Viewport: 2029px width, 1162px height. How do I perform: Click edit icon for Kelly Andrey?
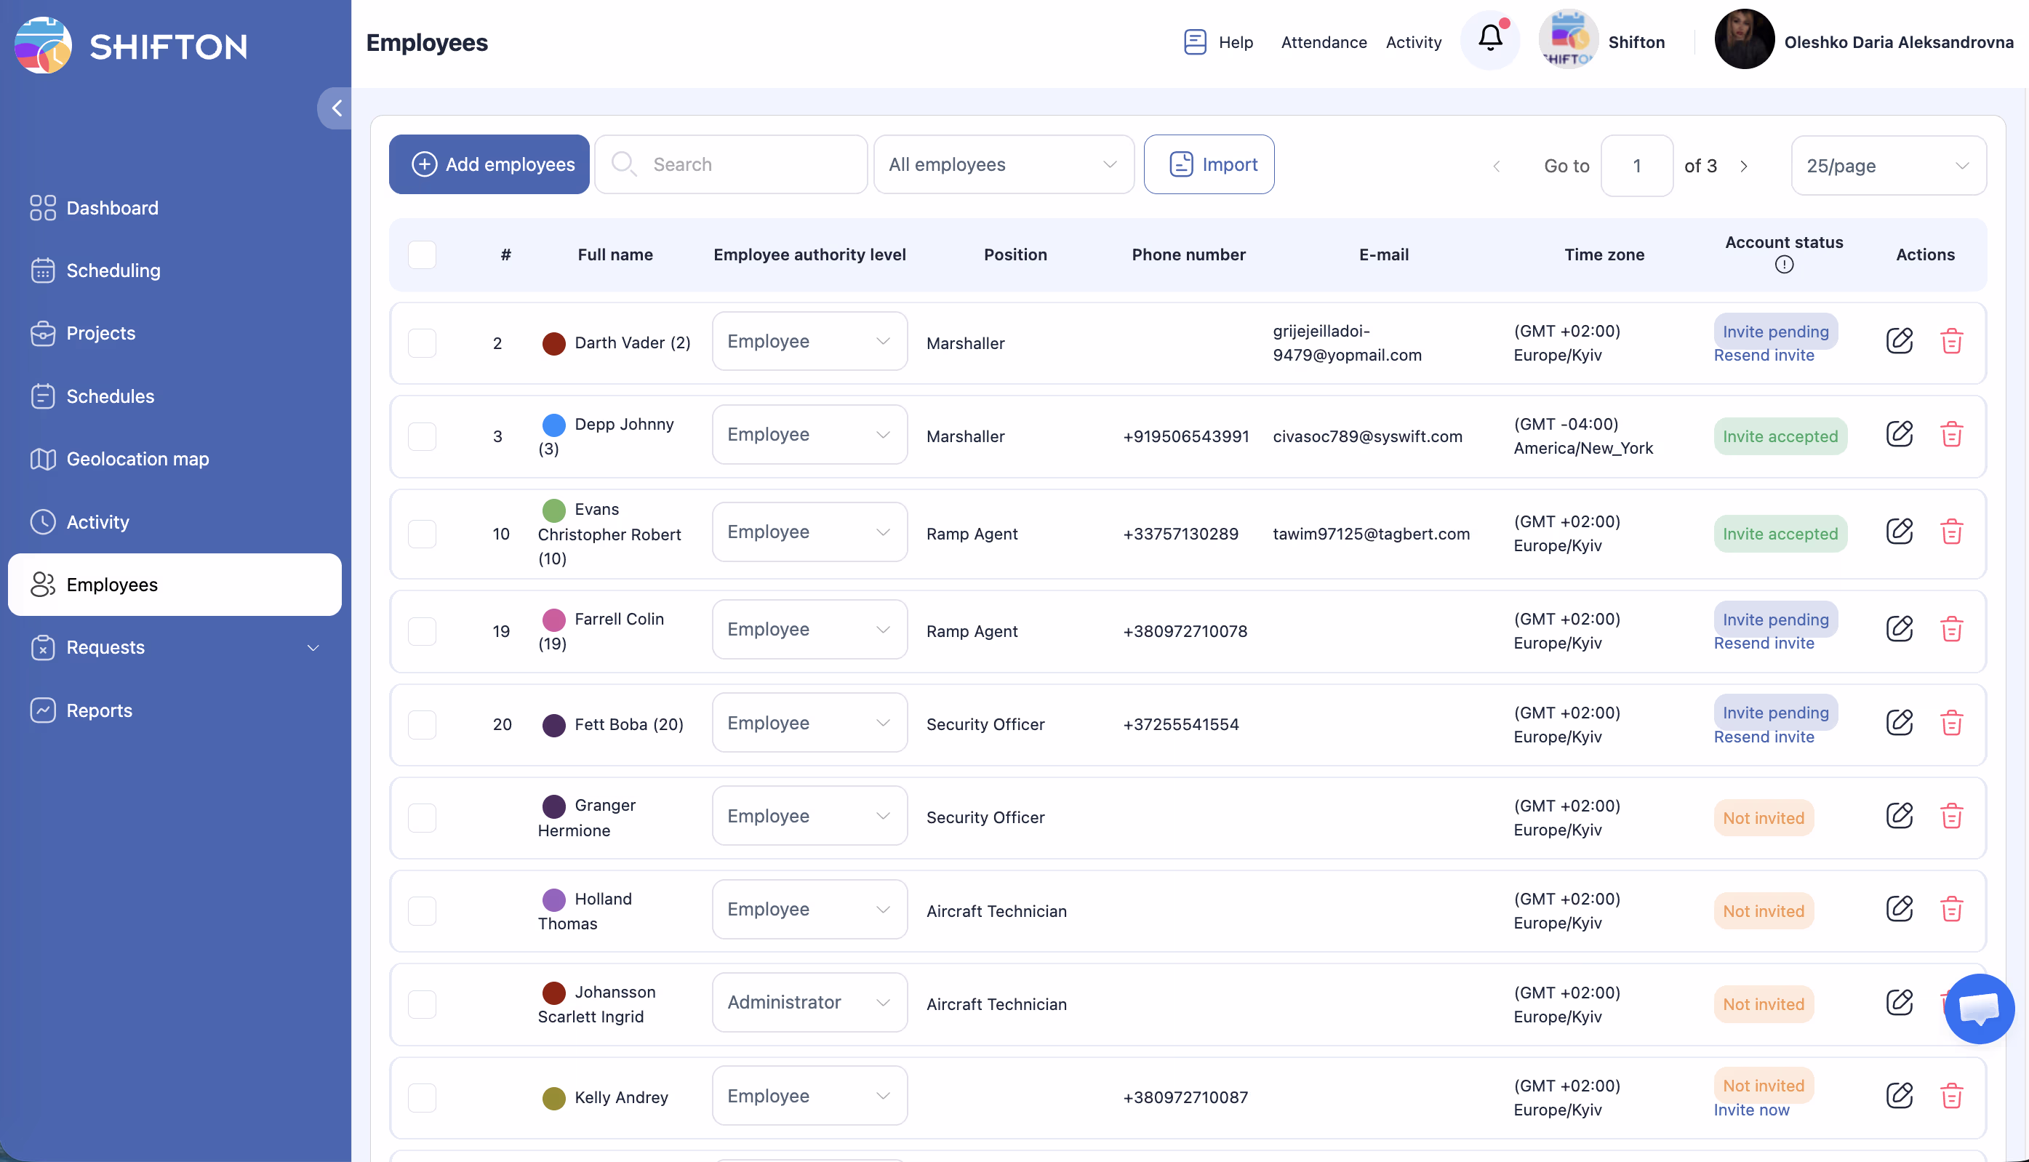click(1899, 1096)
